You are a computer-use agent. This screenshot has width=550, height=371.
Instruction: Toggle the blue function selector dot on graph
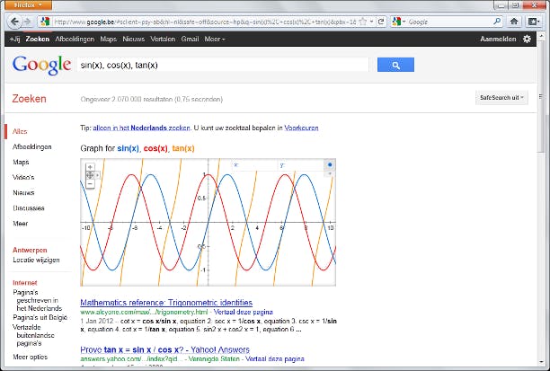(331, 165)
